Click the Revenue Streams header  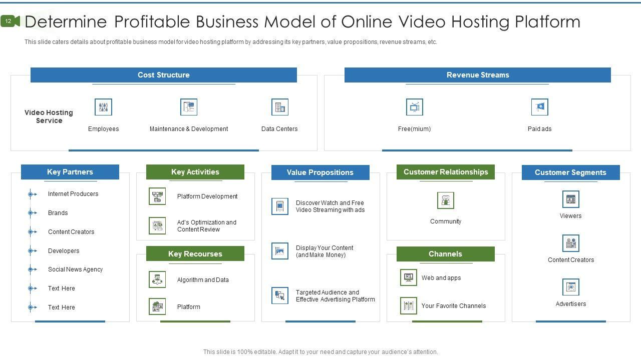coord(478,75)
